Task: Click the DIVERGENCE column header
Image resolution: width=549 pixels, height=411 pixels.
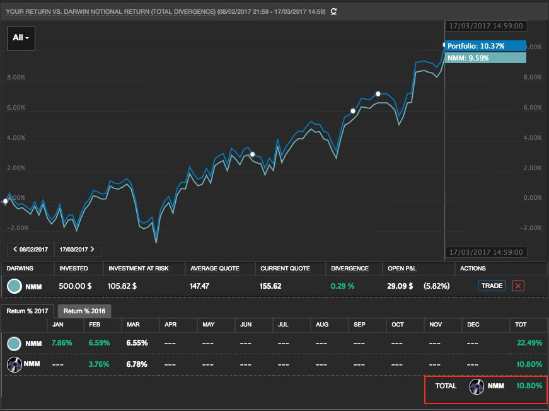Action: point(350,269)
